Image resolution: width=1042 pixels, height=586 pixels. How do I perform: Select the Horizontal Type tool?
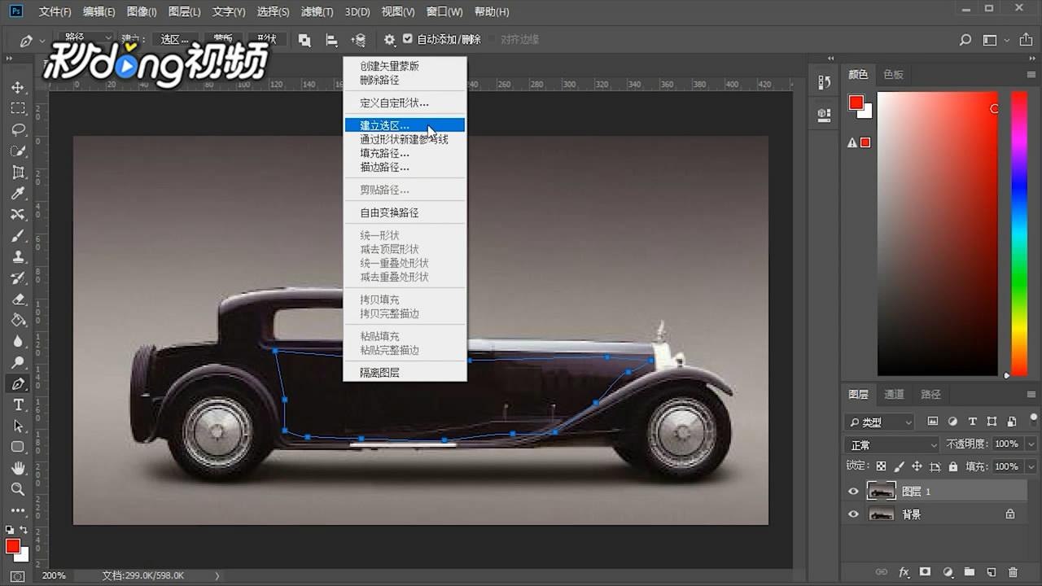pos(18,405)
